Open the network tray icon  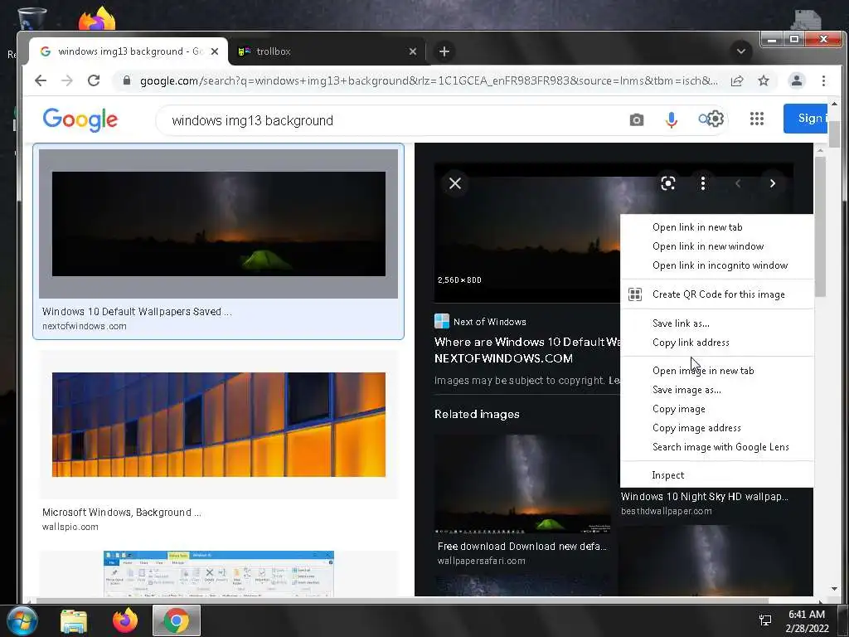coord(765,620)
